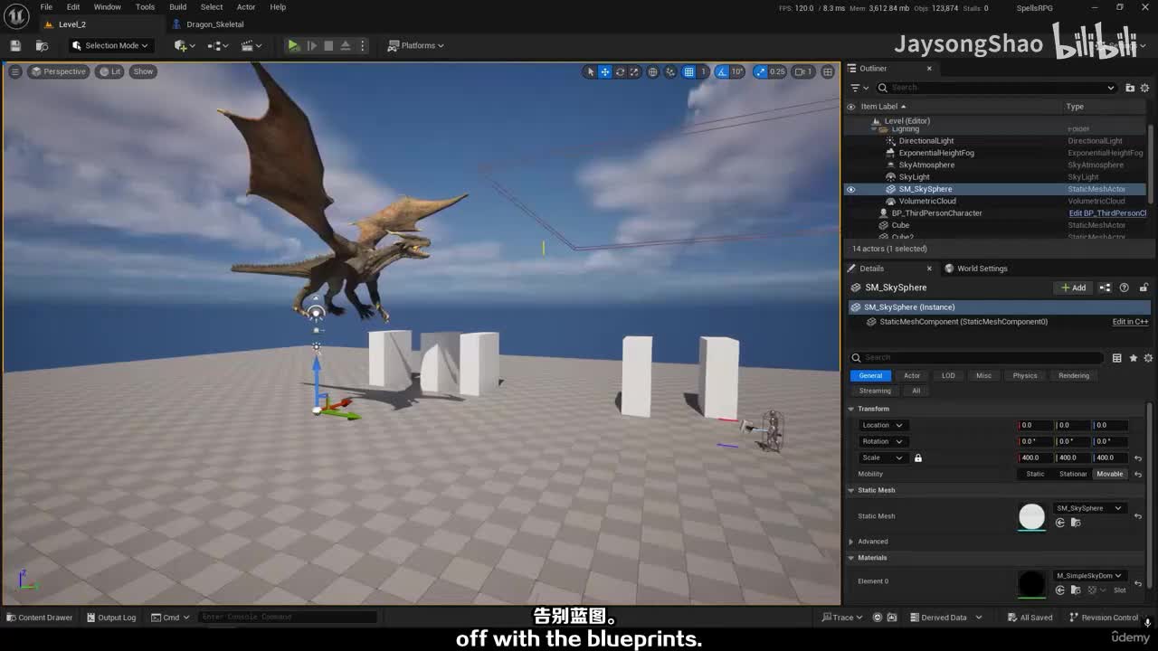The width and height of the screenshot is (1158, 651).
Task: Click the Edit in C++ link
Action: point(1130,322)
